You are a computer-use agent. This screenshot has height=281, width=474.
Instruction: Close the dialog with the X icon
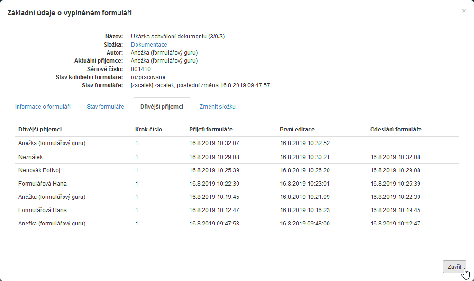(x=464, y=11)
